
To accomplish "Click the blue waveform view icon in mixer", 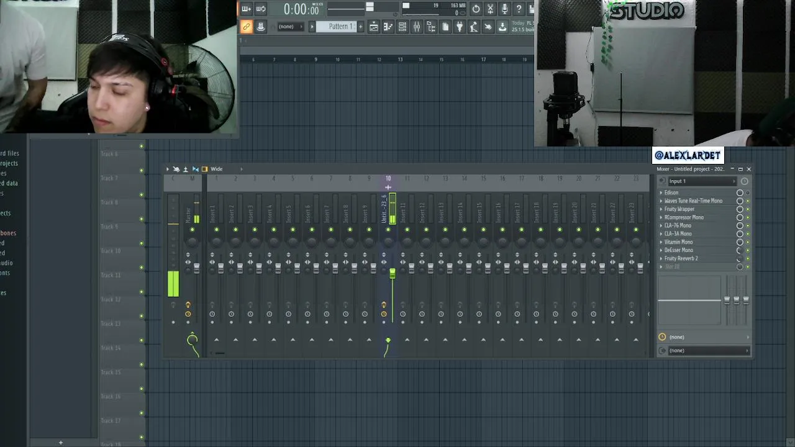I will (x=195, y=169).
